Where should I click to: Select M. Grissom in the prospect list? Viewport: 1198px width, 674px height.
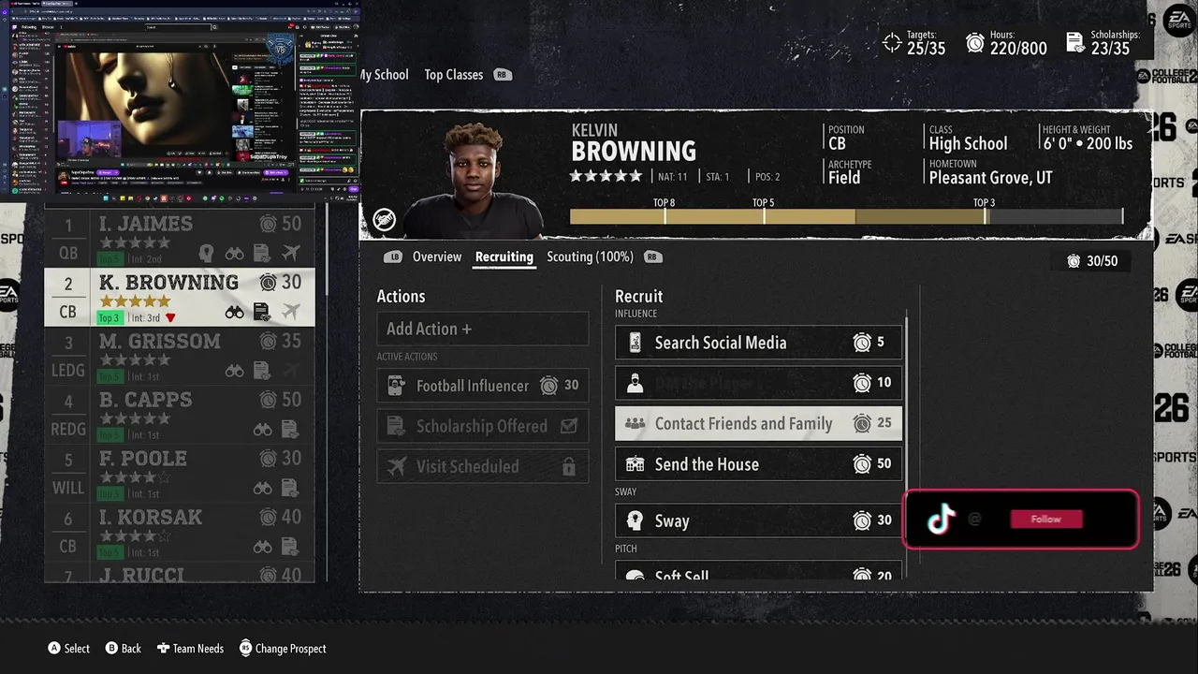point(180,356)
